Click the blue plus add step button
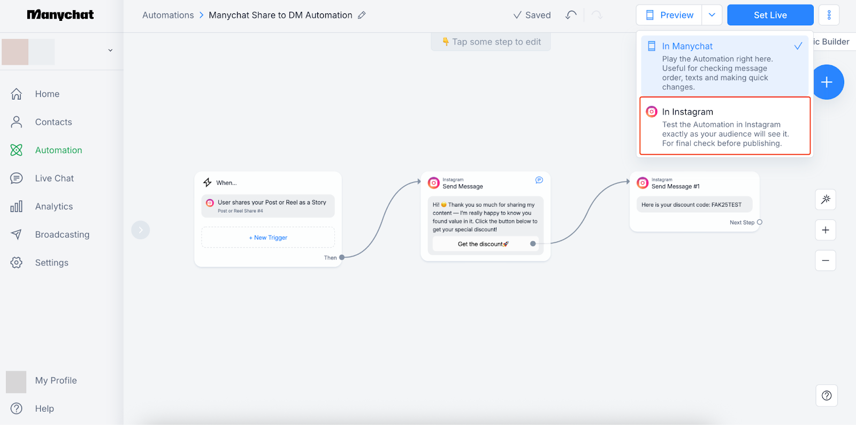 [827, 82]
